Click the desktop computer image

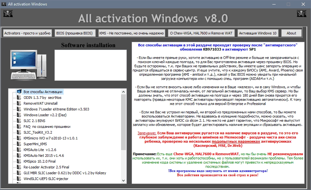[29, 65]
